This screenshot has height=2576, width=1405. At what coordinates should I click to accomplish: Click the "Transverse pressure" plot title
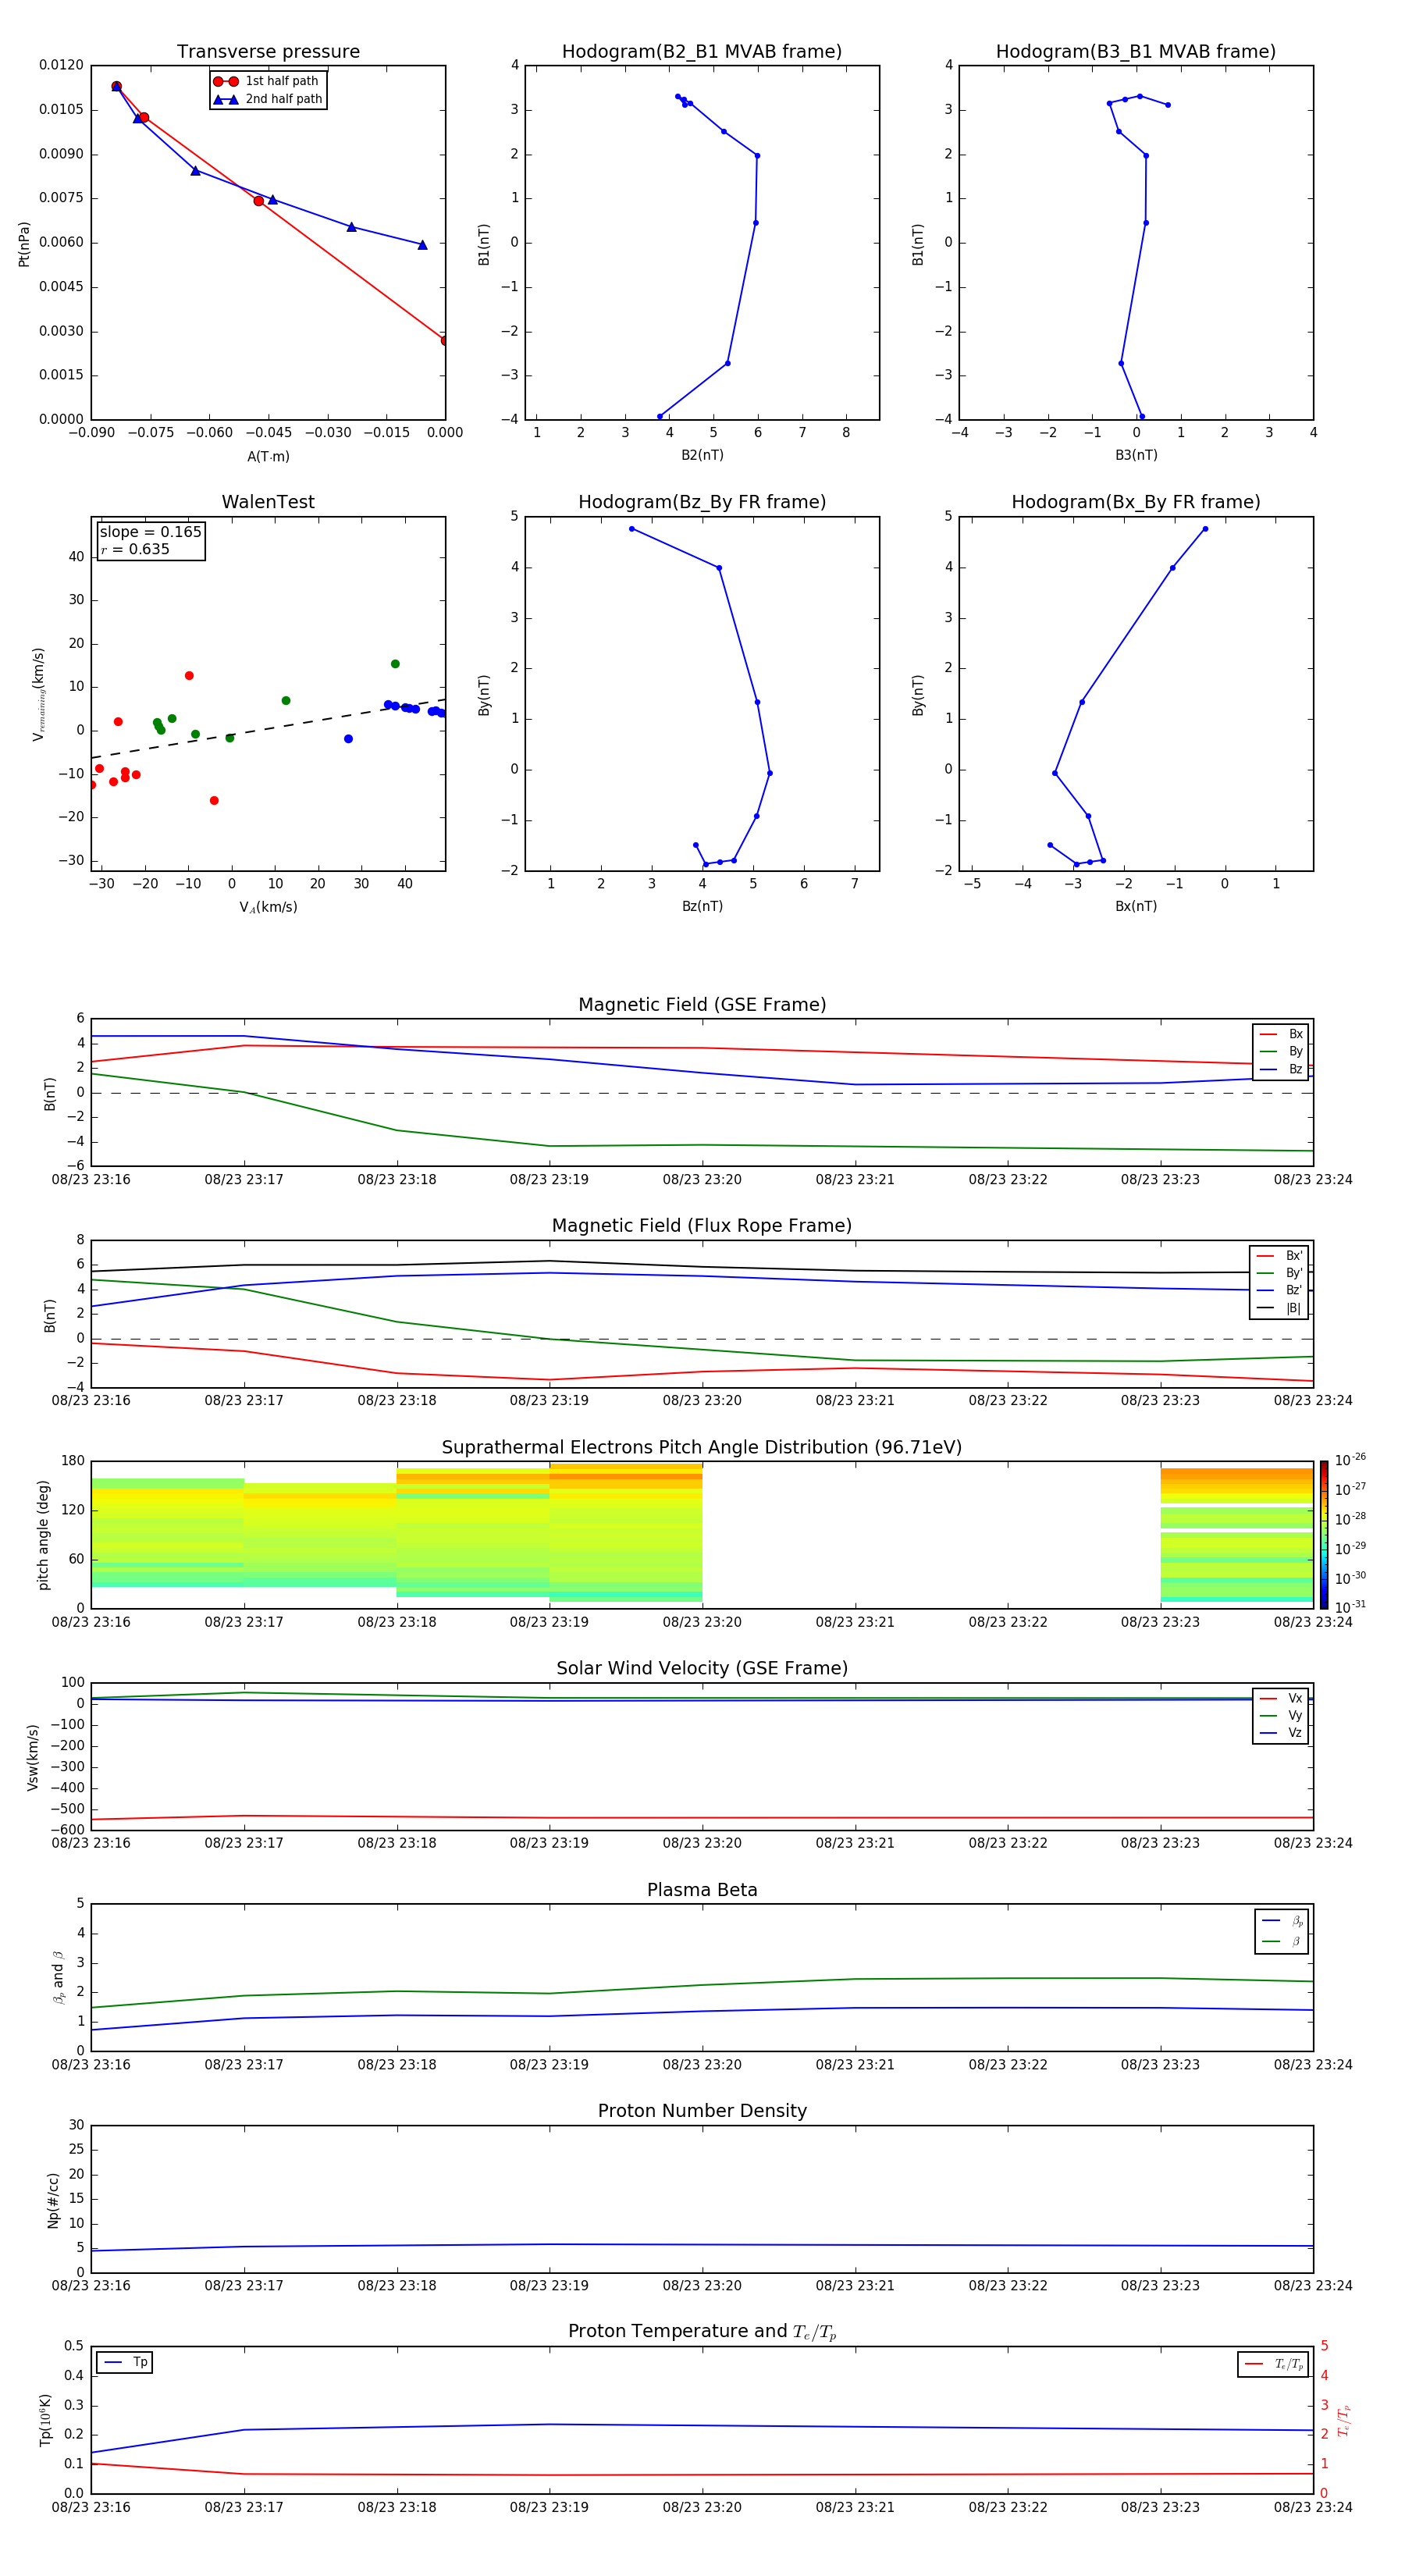pyautogui.click(x=268, y=52)
